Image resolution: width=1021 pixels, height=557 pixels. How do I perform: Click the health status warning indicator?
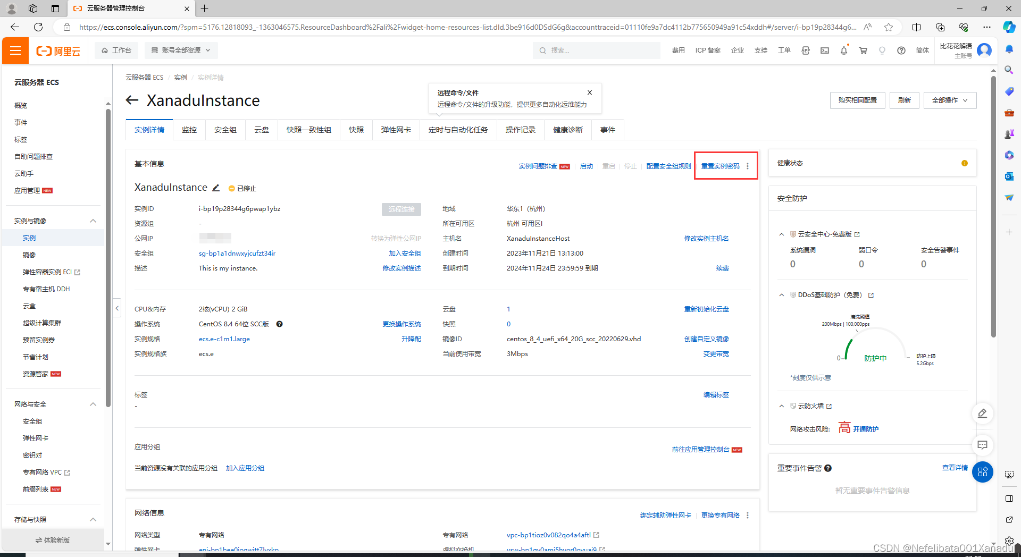pyautogui.click(x=965, y=163)
